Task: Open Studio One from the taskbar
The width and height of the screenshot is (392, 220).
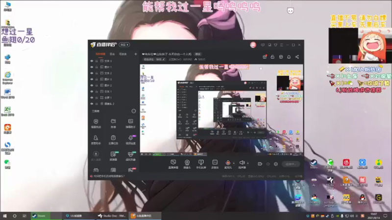Action: [x=112, y=216]
